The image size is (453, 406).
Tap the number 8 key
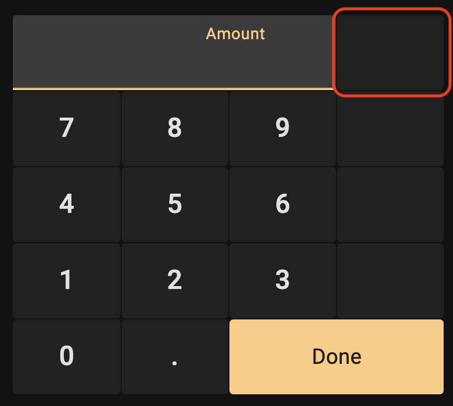click(x=174, y=128)
